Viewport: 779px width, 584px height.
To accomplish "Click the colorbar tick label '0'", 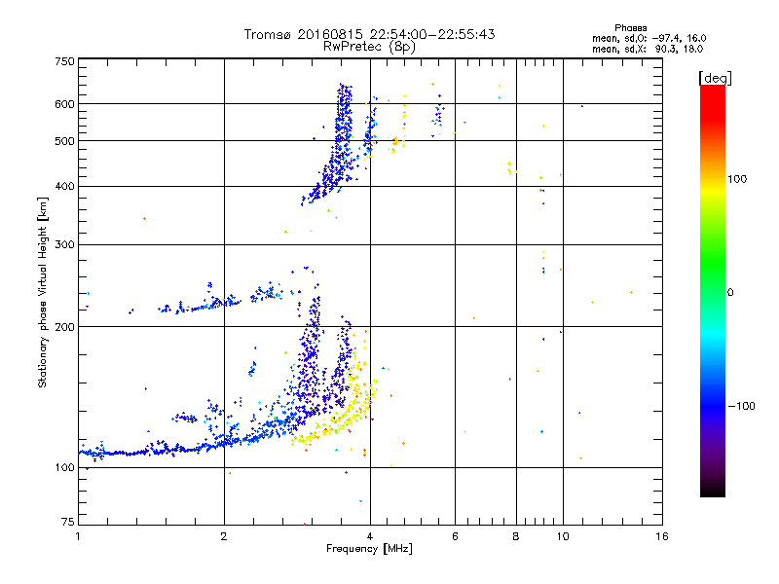I will (730, 293).
